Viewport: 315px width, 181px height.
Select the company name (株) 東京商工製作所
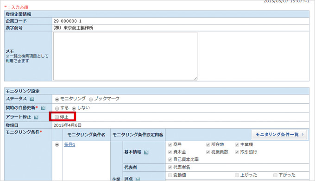point(73,28)
